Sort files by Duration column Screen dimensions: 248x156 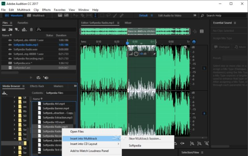coord(61,35)
